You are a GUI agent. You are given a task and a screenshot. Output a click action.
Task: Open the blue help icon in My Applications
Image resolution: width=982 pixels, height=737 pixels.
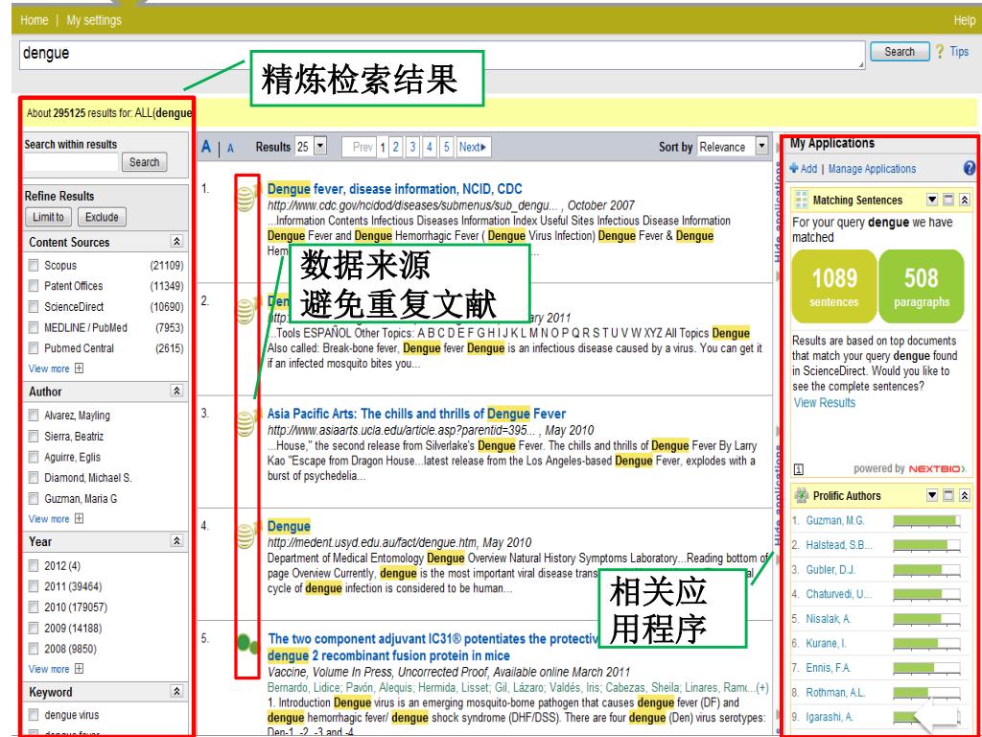(969, 168)
